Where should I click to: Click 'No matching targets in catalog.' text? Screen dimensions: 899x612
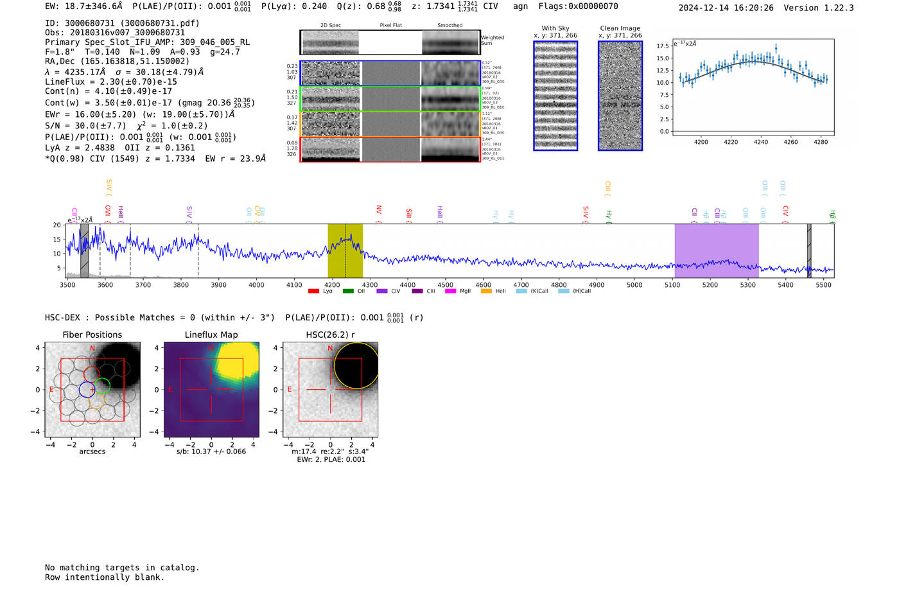point(122,568)
